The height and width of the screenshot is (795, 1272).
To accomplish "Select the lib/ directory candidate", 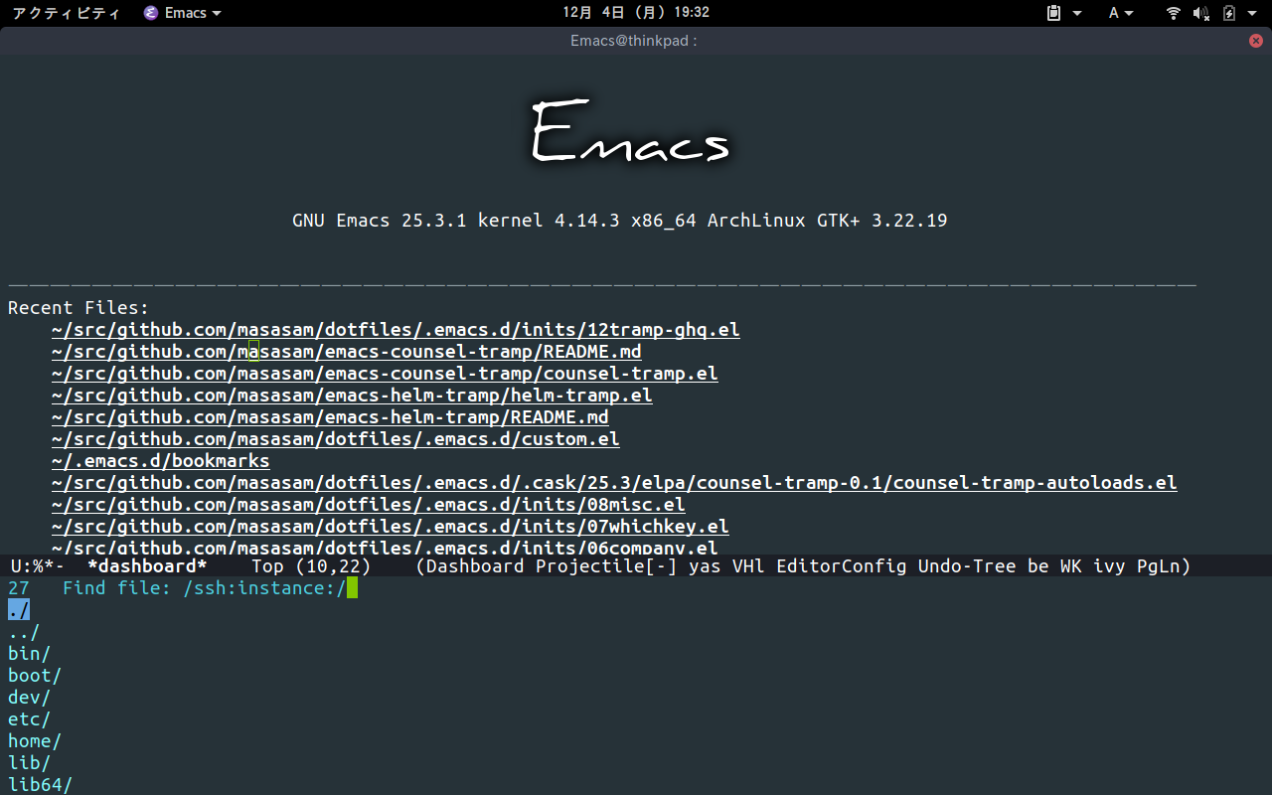I will click(x=30, y=763).
